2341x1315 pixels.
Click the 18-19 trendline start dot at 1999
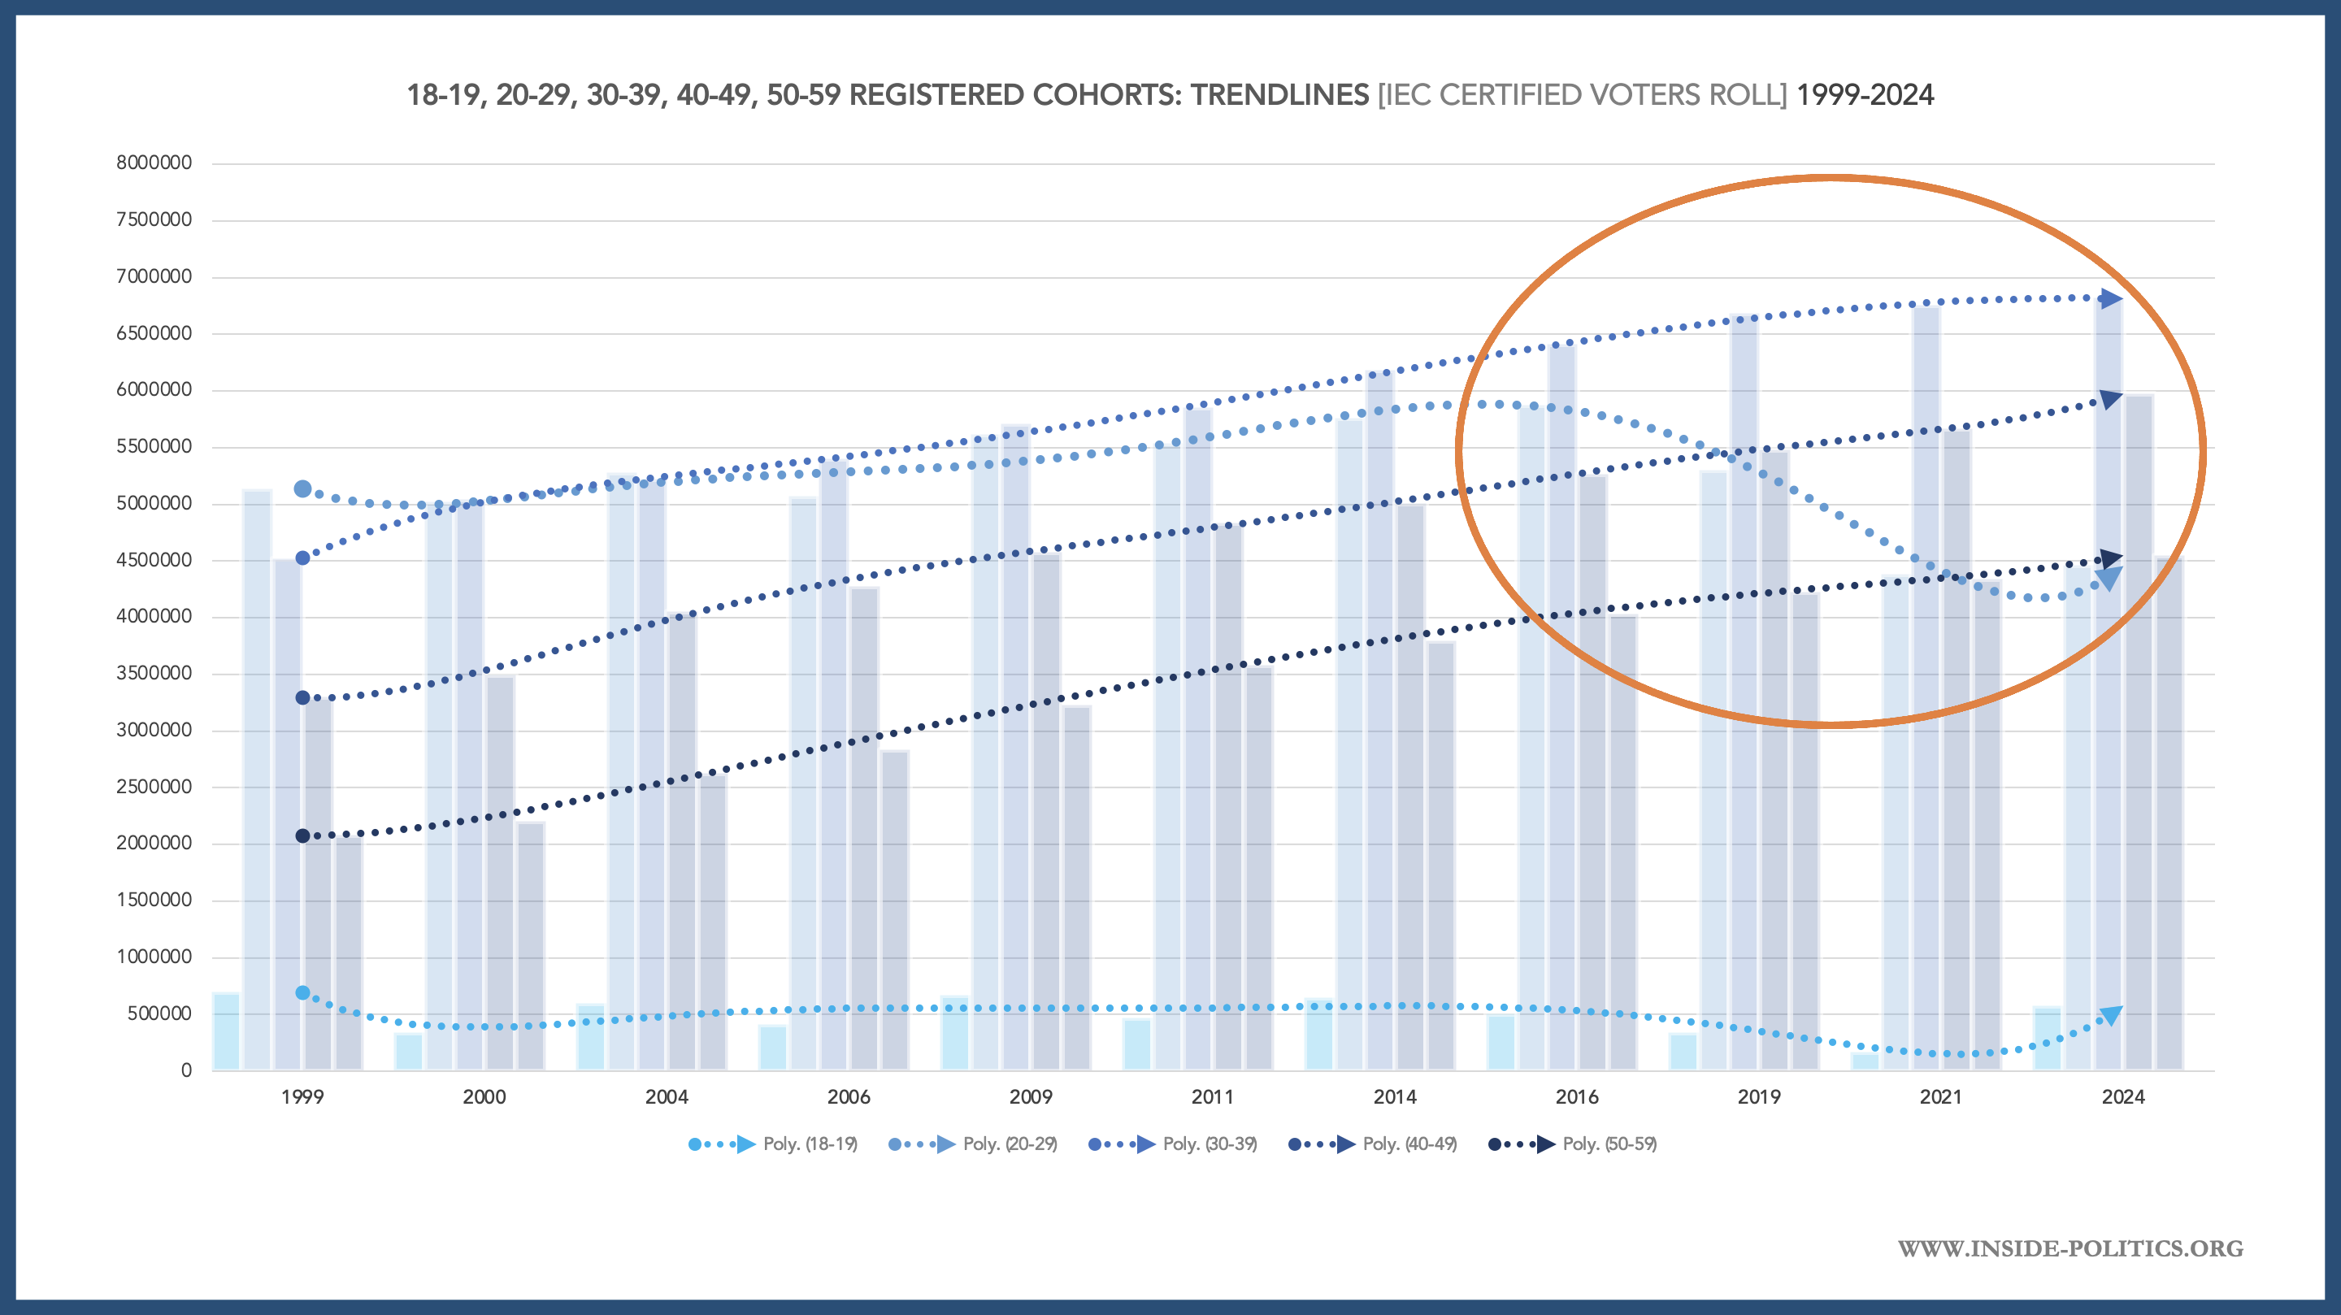[302, 993]
